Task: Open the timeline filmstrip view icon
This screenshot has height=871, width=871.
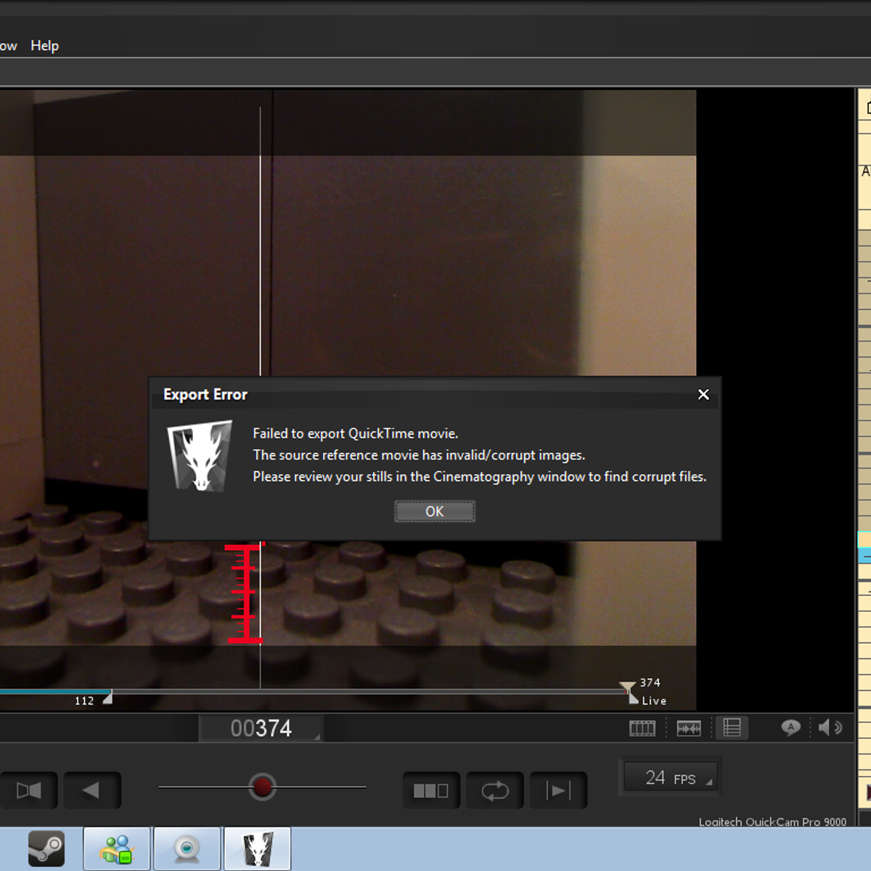Action: [x=642, y=728]
